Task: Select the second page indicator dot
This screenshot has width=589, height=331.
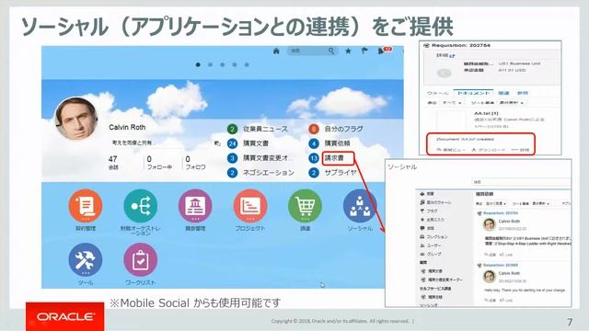Action: coord(211,64)
